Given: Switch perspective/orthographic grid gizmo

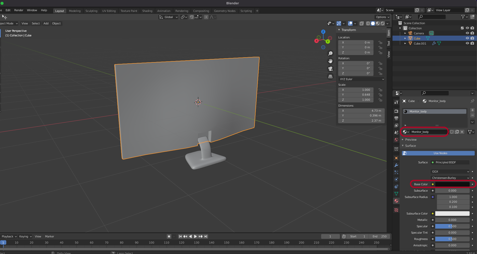Looking at the screenshot, I should (x=330, y=76).
